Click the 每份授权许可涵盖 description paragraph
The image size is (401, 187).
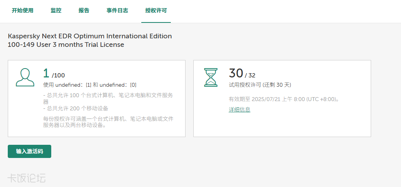[108, 122]
